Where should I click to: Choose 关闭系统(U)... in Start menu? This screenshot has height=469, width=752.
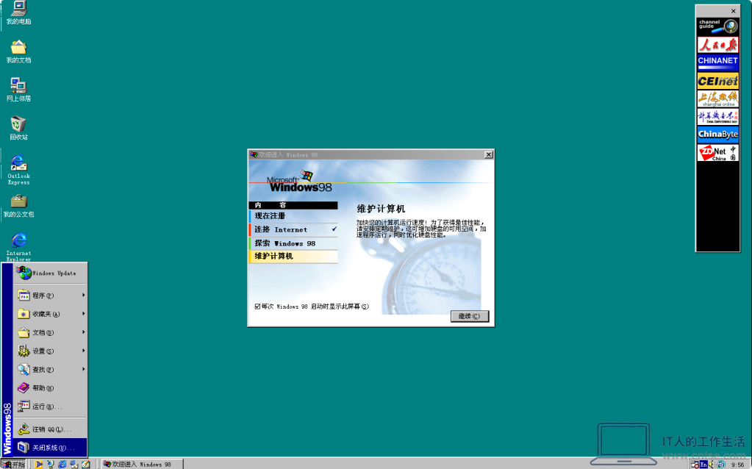pos(51,448)
